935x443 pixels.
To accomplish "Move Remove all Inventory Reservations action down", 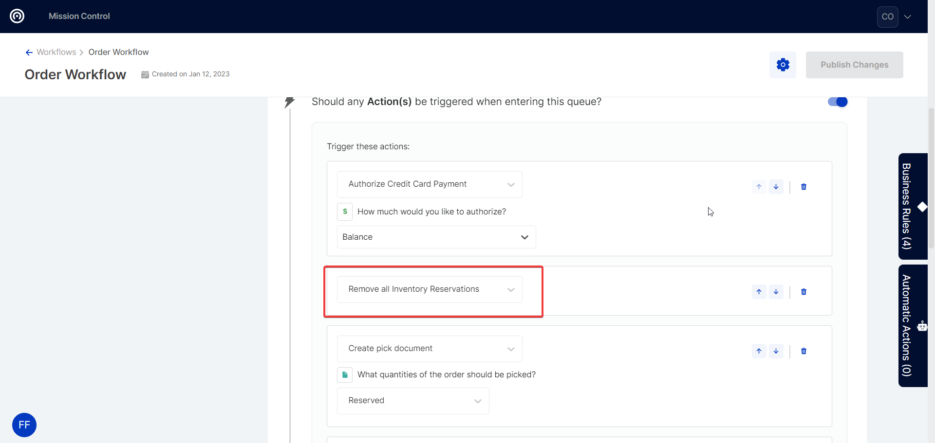I will 776,292.
